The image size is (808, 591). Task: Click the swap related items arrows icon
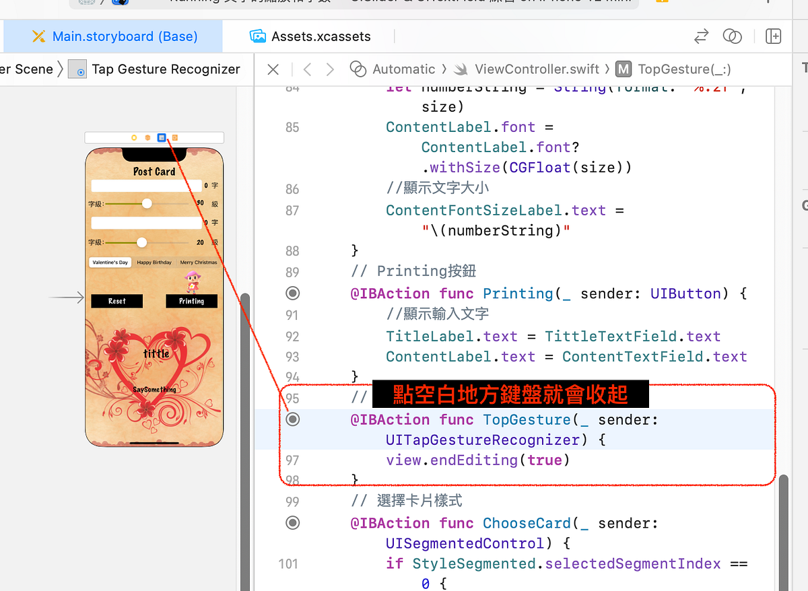[700, 36]
